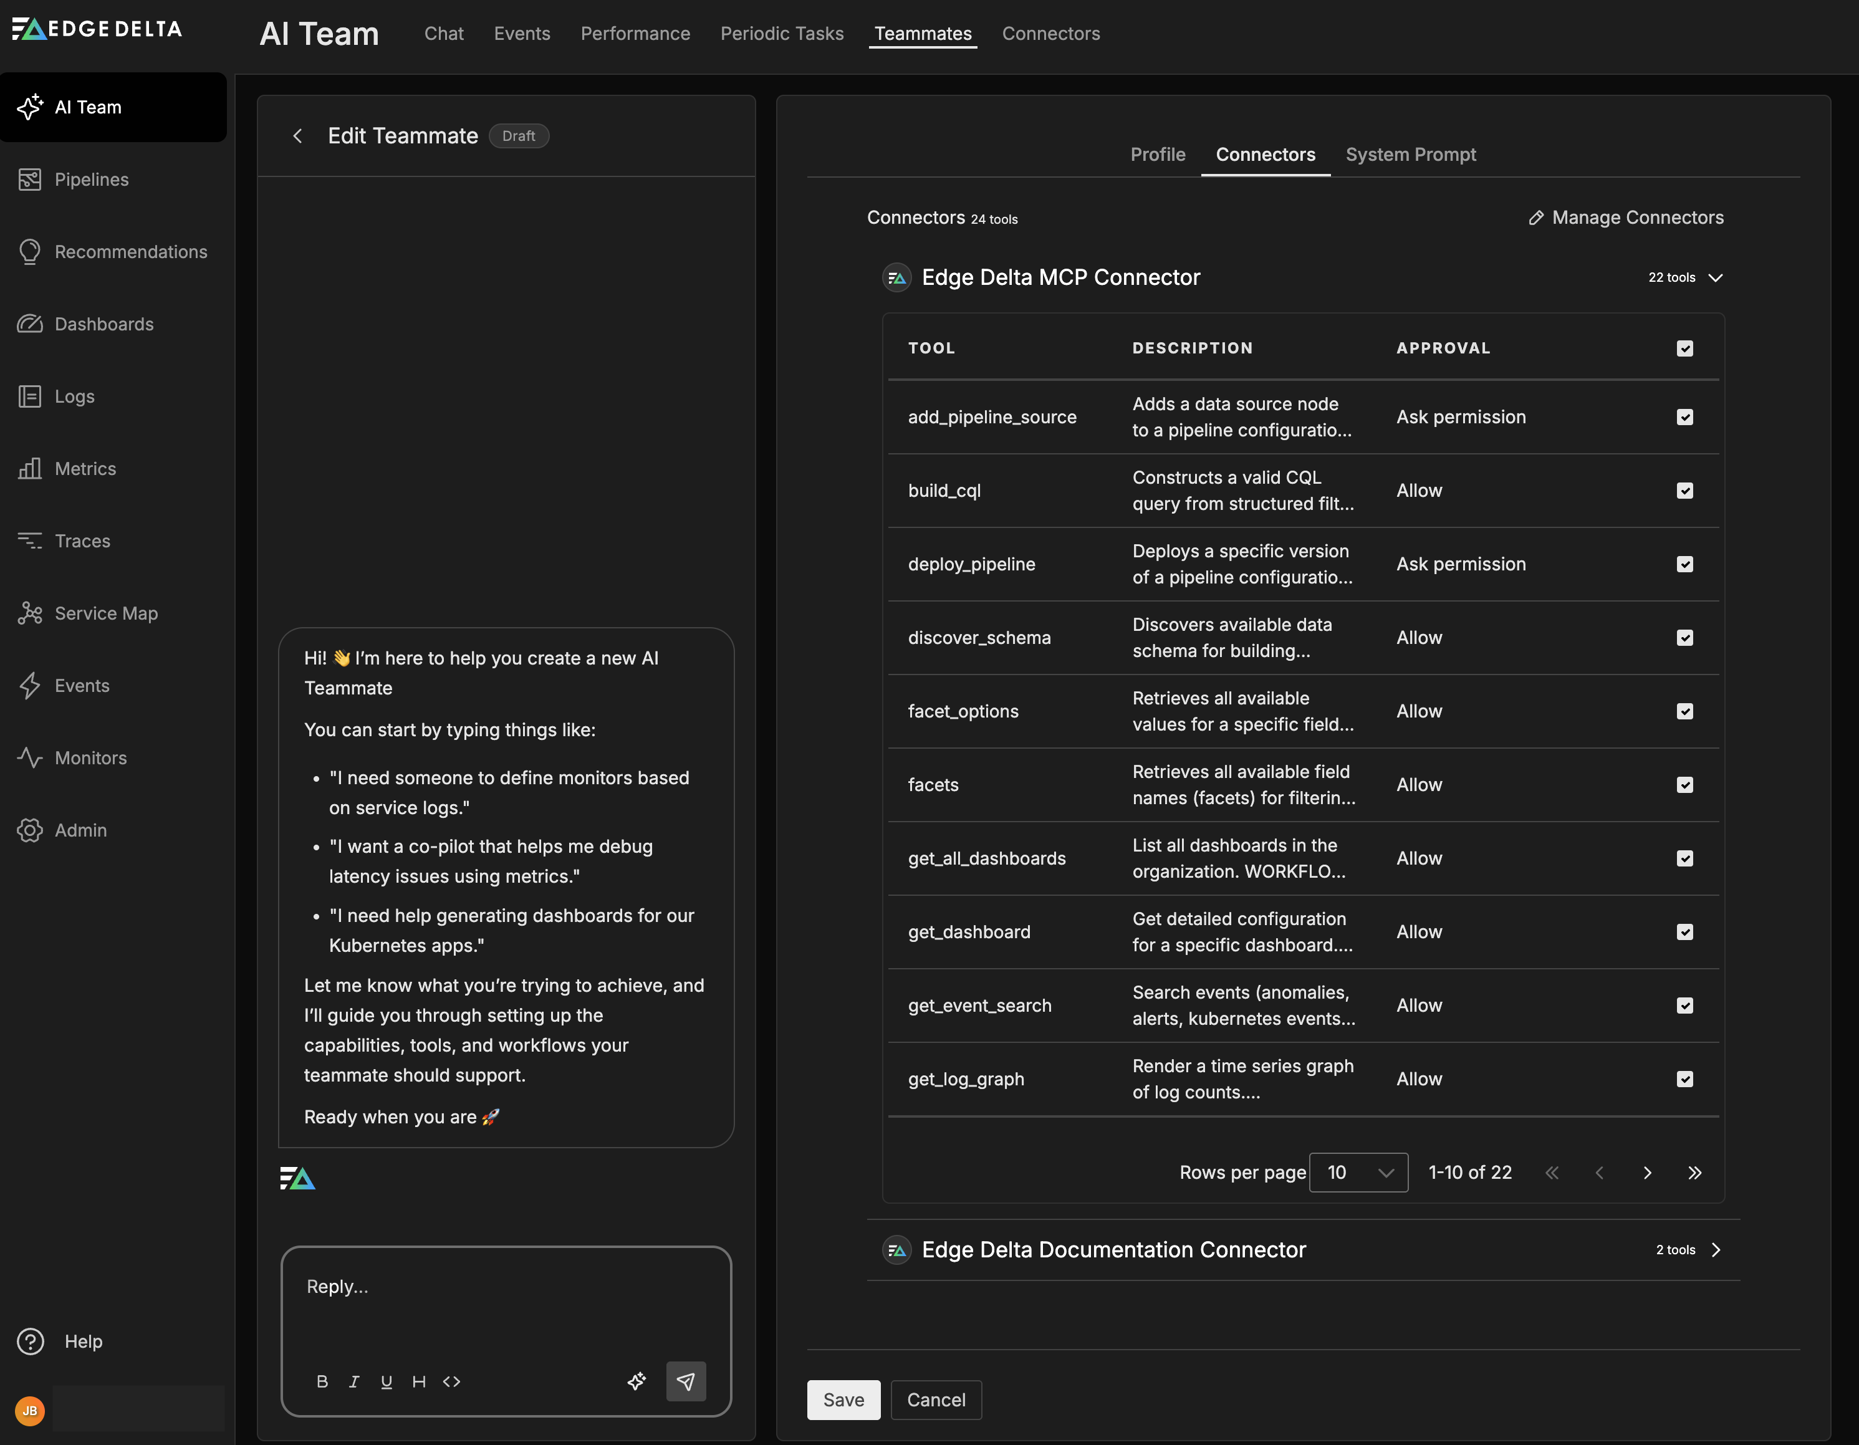Apply italic formatting using the reply toolbar
Image resolution: width=1859 pixels, height=1445 pixels.
point(355,1381)
